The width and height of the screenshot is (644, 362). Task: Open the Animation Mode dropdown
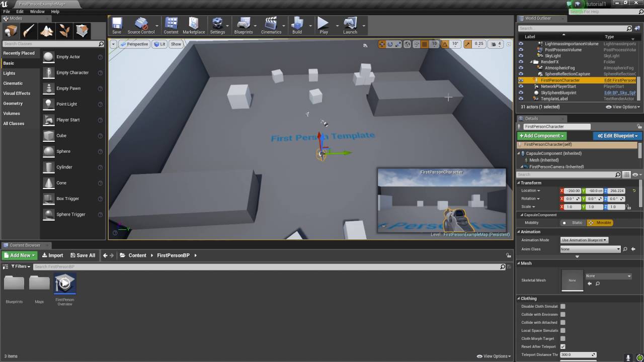click(x=584, y=240)
